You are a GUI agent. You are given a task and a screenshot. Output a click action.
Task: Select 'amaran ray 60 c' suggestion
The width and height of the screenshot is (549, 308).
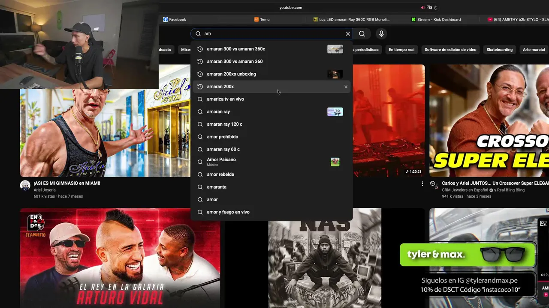point(271,149)
